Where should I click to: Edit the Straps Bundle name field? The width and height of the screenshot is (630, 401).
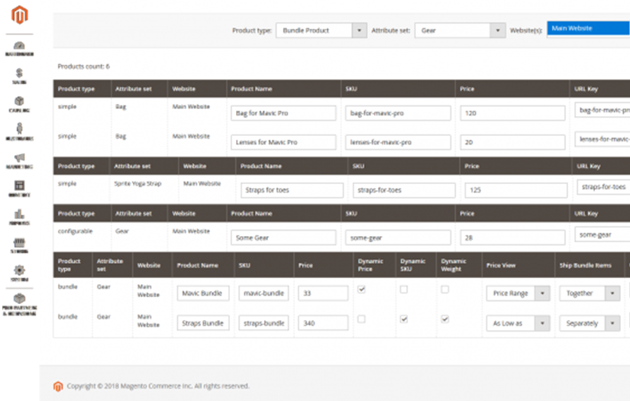(x=203, y=323)
